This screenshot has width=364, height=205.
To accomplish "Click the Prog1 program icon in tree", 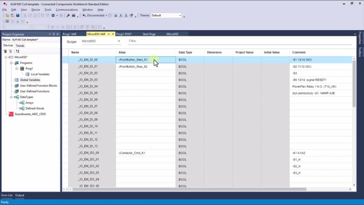I will (22, 69).
